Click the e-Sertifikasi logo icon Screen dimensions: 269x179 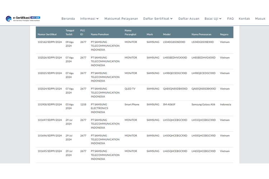[x=9, y=19]
